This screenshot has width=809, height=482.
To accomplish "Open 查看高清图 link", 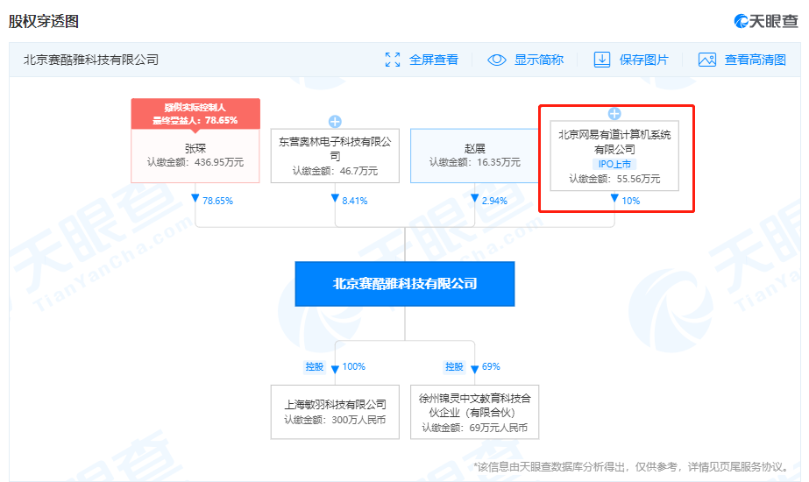I will click(755, 60).
